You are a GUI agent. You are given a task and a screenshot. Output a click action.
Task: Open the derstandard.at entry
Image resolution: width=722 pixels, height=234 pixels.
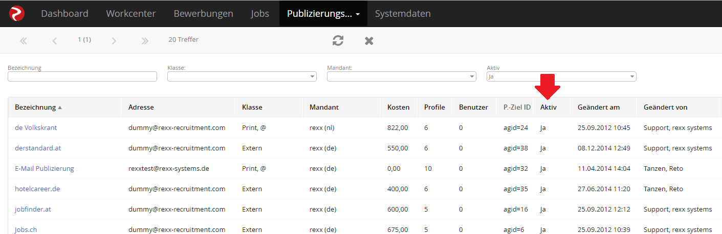point(38,148)
